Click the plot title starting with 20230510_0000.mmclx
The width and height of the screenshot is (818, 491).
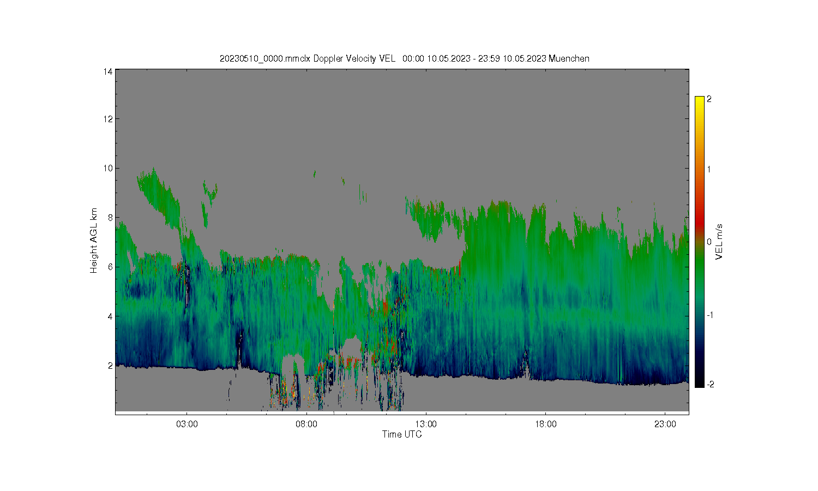(x=404, y=58)
